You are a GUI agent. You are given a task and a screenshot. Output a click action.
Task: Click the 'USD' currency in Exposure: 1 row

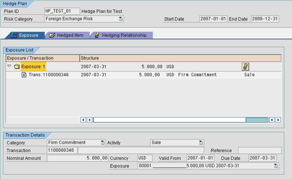coord(170,66)
